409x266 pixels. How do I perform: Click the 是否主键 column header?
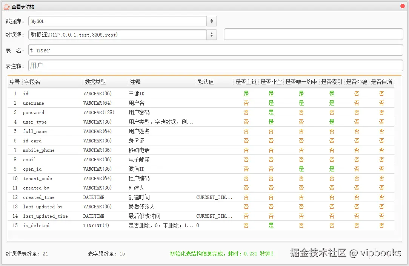pyautogui.click(x=246, y=82)
